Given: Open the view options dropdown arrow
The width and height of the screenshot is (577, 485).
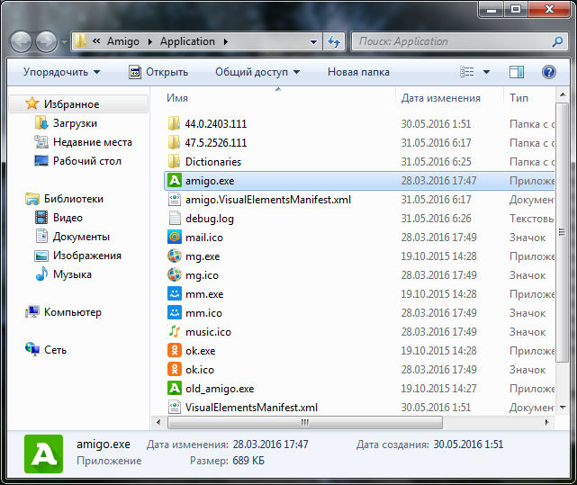Looking at the screenshot, I should click(486, 72).
